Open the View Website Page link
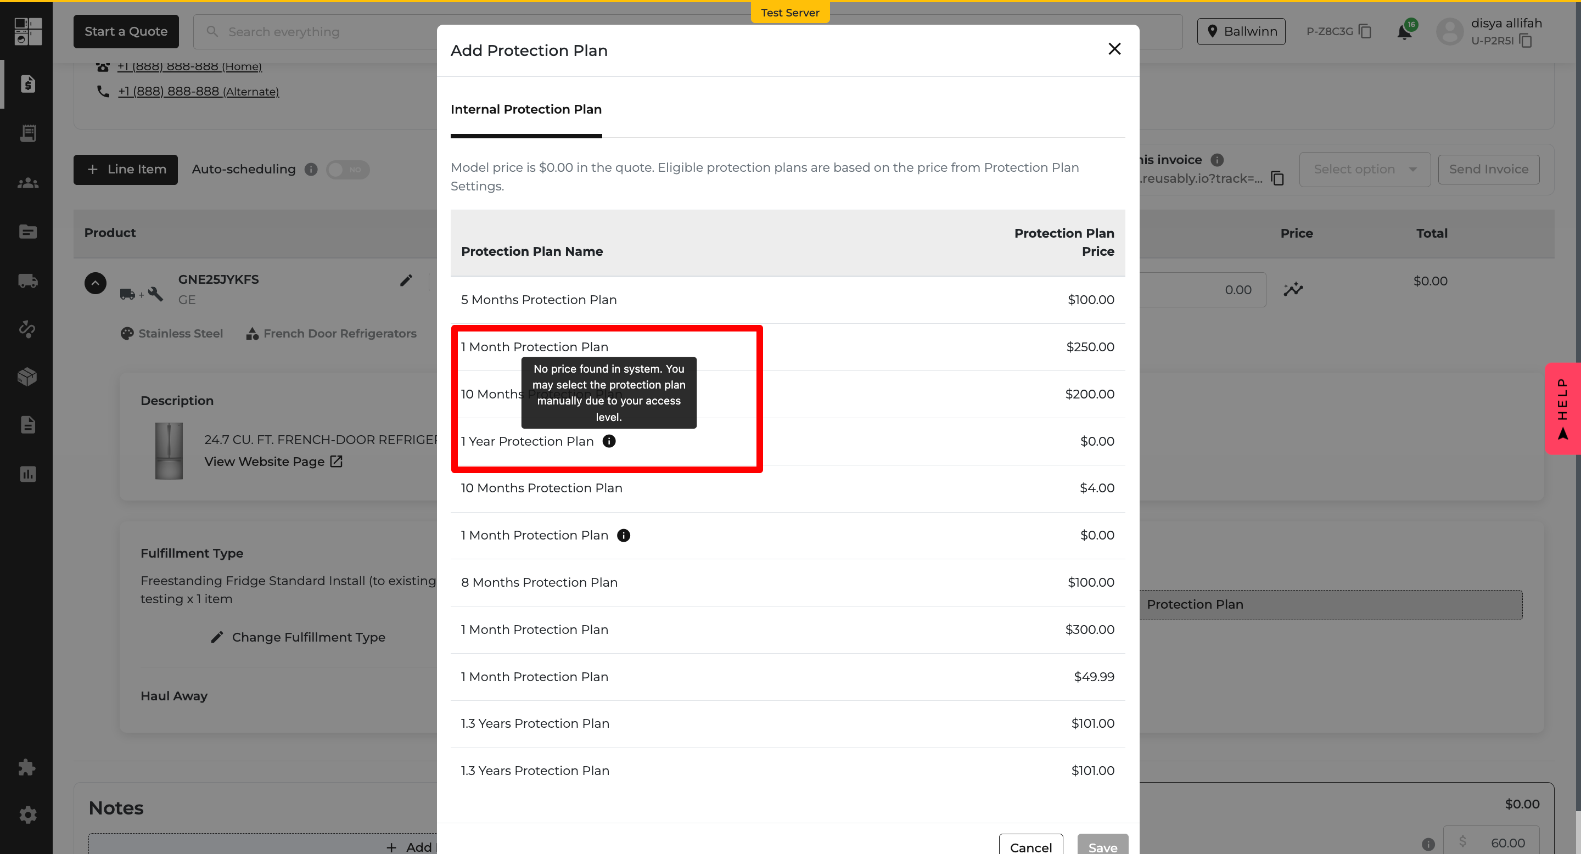1581x854 pixels. point(273,462)
